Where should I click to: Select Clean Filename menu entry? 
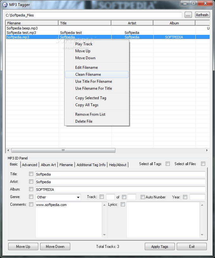(x=96, y=74)
